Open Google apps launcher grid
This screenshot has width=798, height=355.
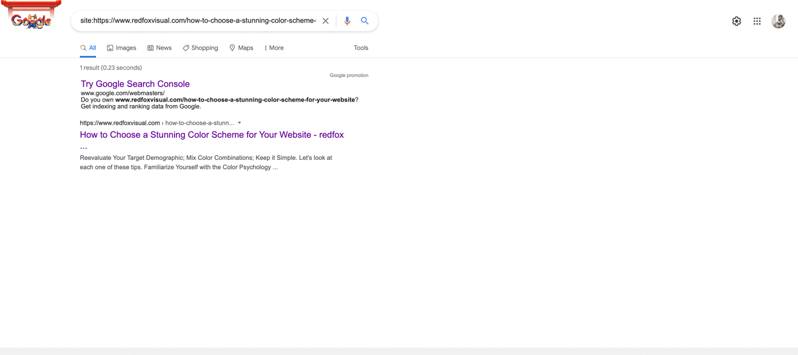click(757, 20)
